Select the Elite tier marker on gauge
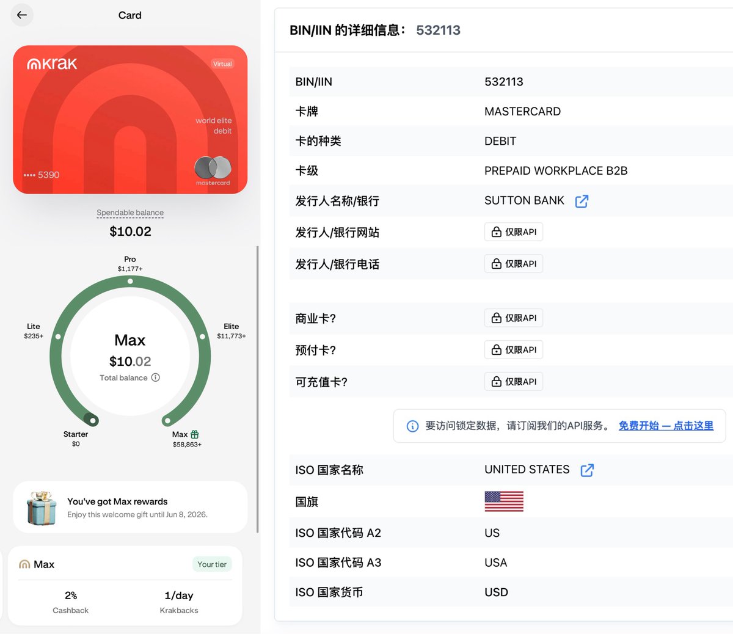Image resolution: width=733 pixels, height=634 pixels. coord(202,337)
